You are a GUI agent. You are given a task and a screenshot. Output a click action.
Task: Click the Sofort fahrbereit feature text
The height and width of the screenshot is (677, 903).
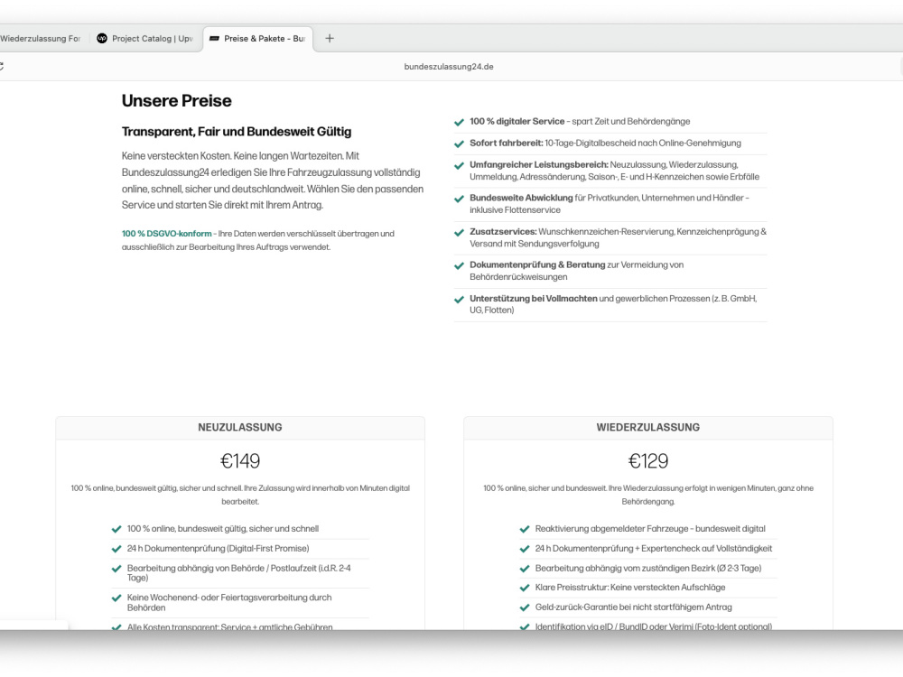605,144
